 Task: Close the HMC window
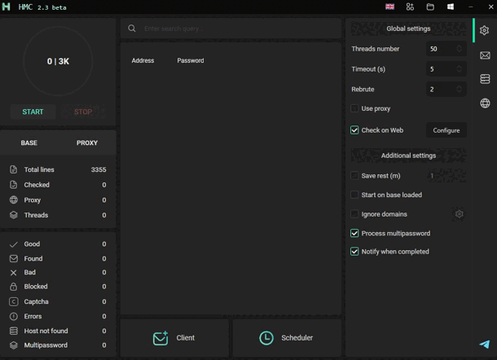pos(490,7)
